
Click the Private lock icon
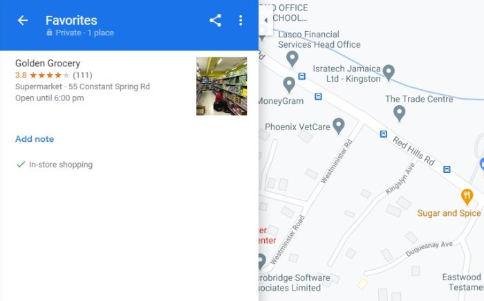[49, 33]
